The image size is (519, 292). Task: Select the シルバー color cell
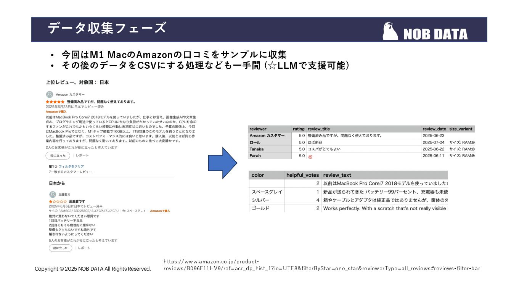267,200
